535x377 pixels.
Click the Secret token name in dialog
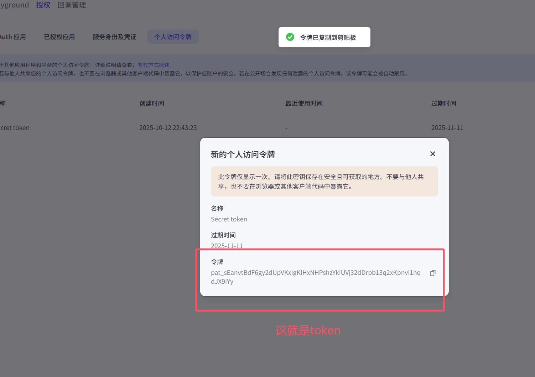229,219
